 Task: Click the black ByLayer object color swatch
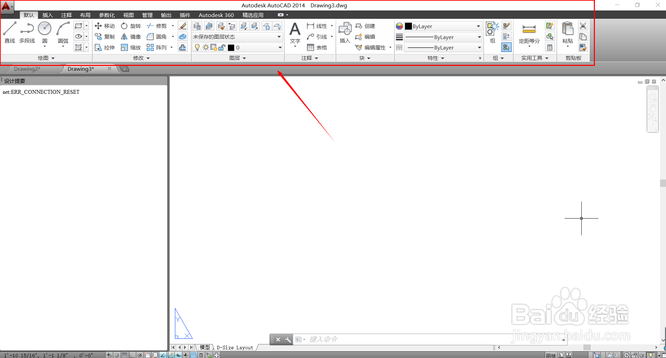(408, 26)
